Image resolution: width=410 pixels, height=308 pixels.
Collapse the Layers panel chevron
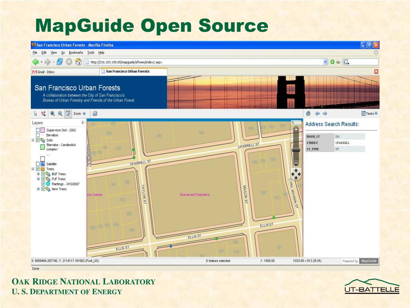82,123
